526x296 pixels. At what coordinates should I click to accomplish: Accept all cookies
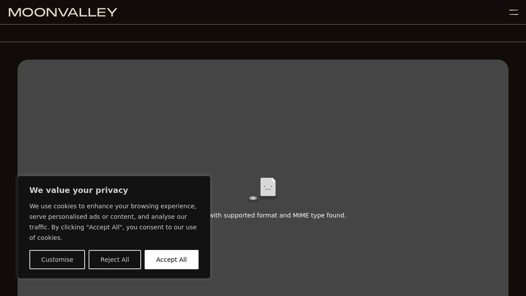click(x=171, y=260)
